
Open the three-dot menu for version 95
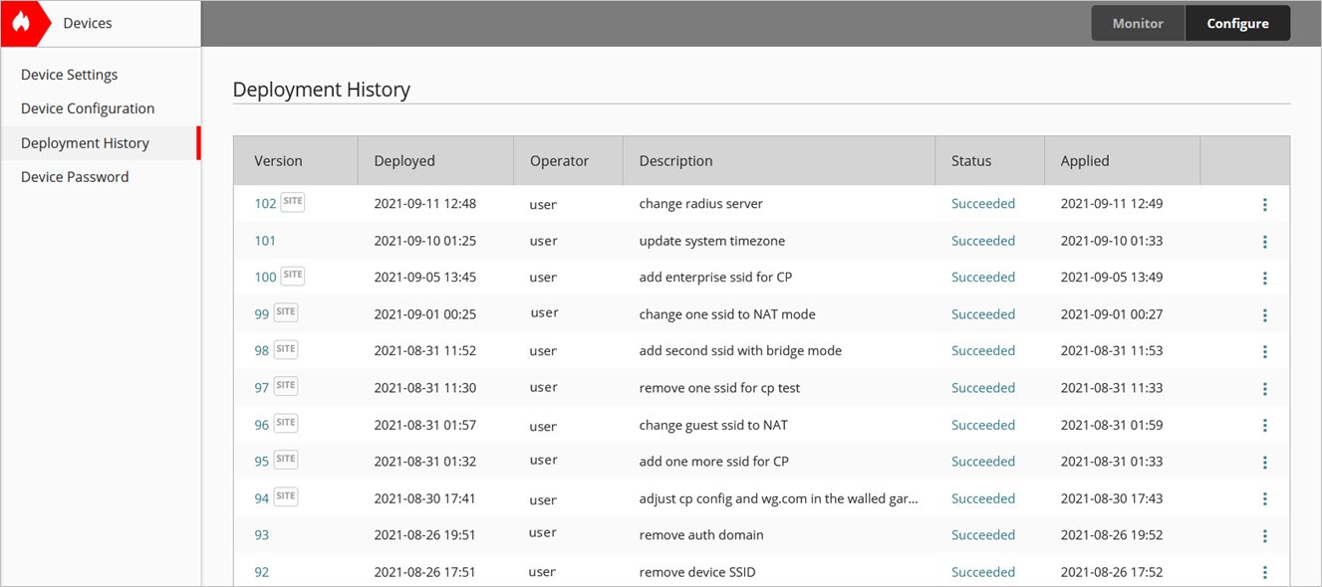click(x=1264, y=462)
